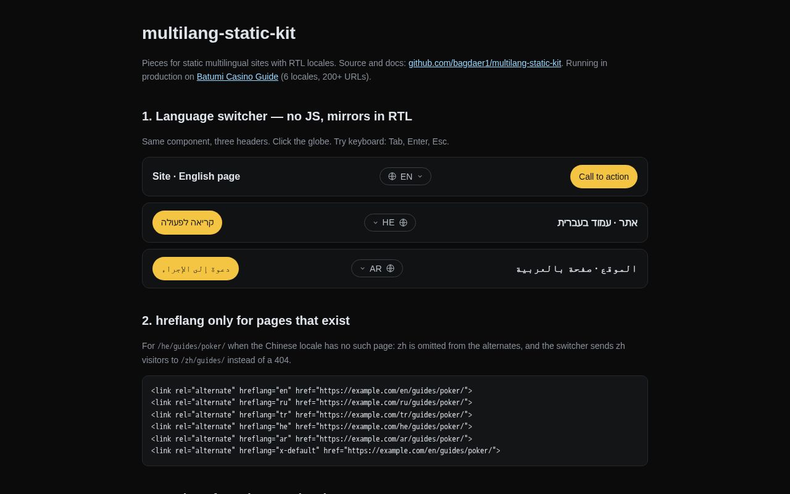
Task: Click the globe icon in the HE switcher
Action: (x=404, y=223)
